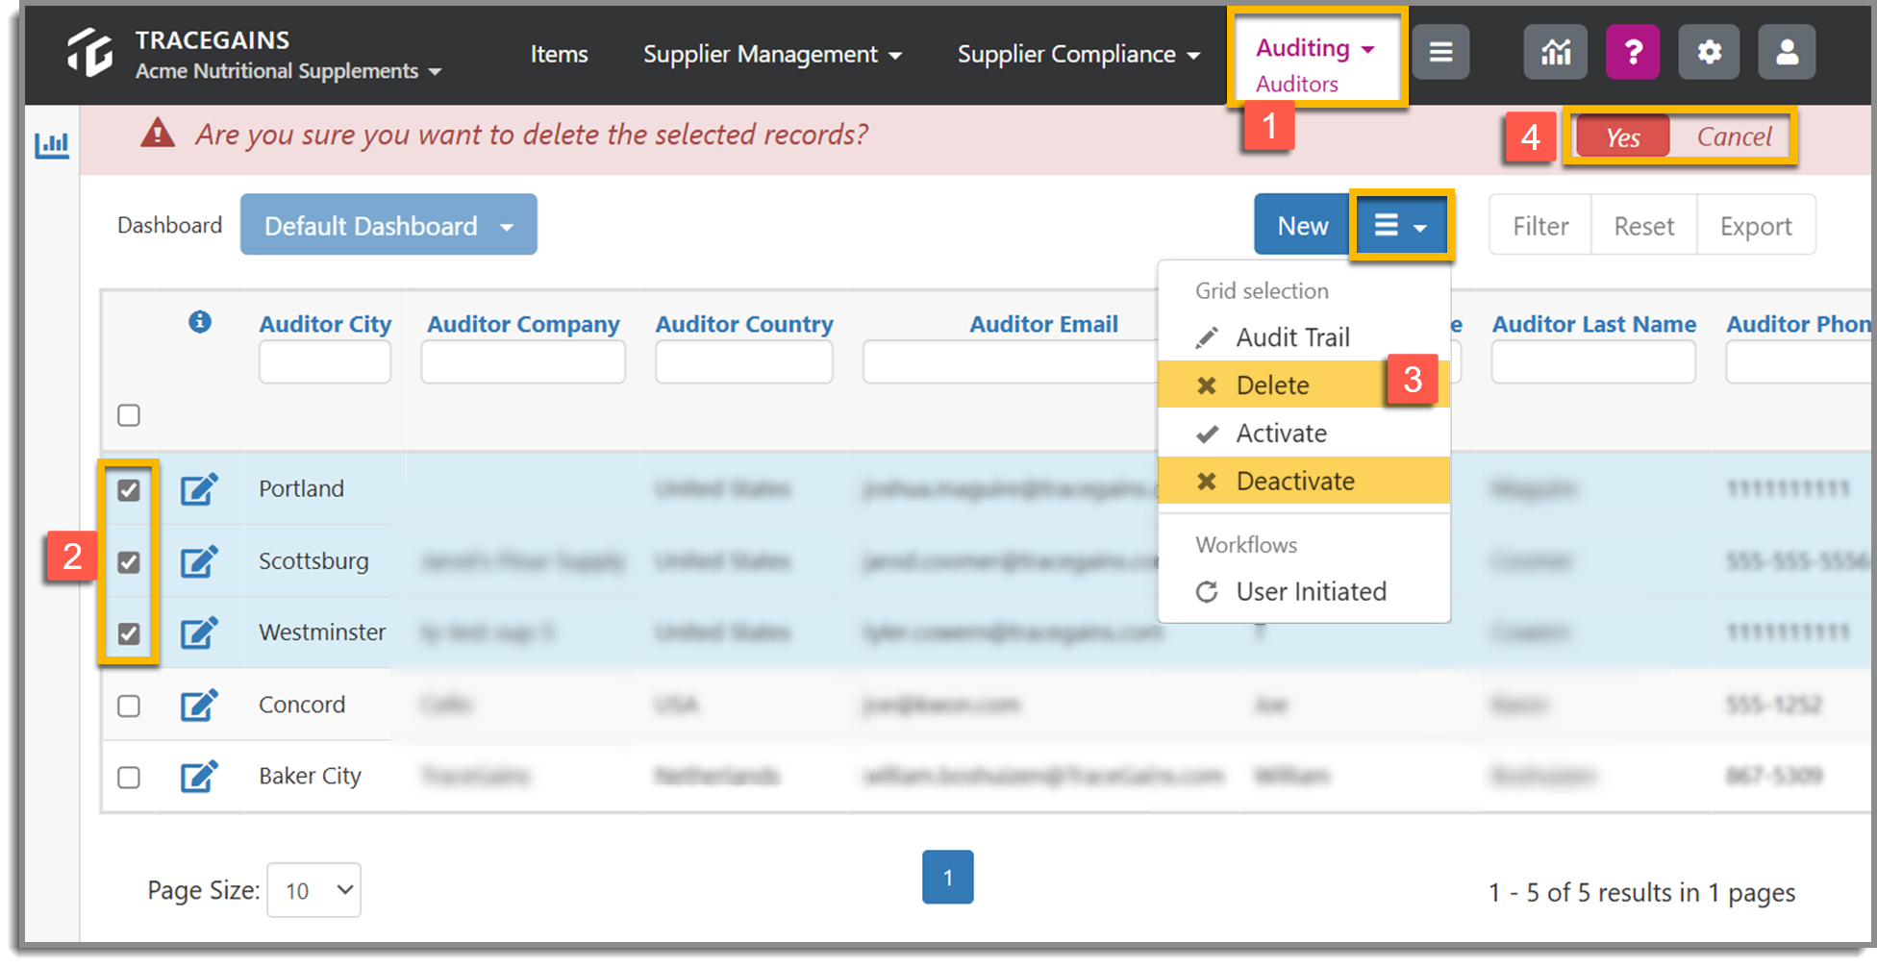Screen dimensions: 1877x967
Task: Click the Auditor Company filter field
Action: (523, 362)
